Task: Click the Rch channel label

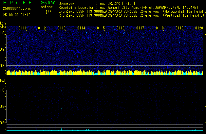Action: point(3,80)
